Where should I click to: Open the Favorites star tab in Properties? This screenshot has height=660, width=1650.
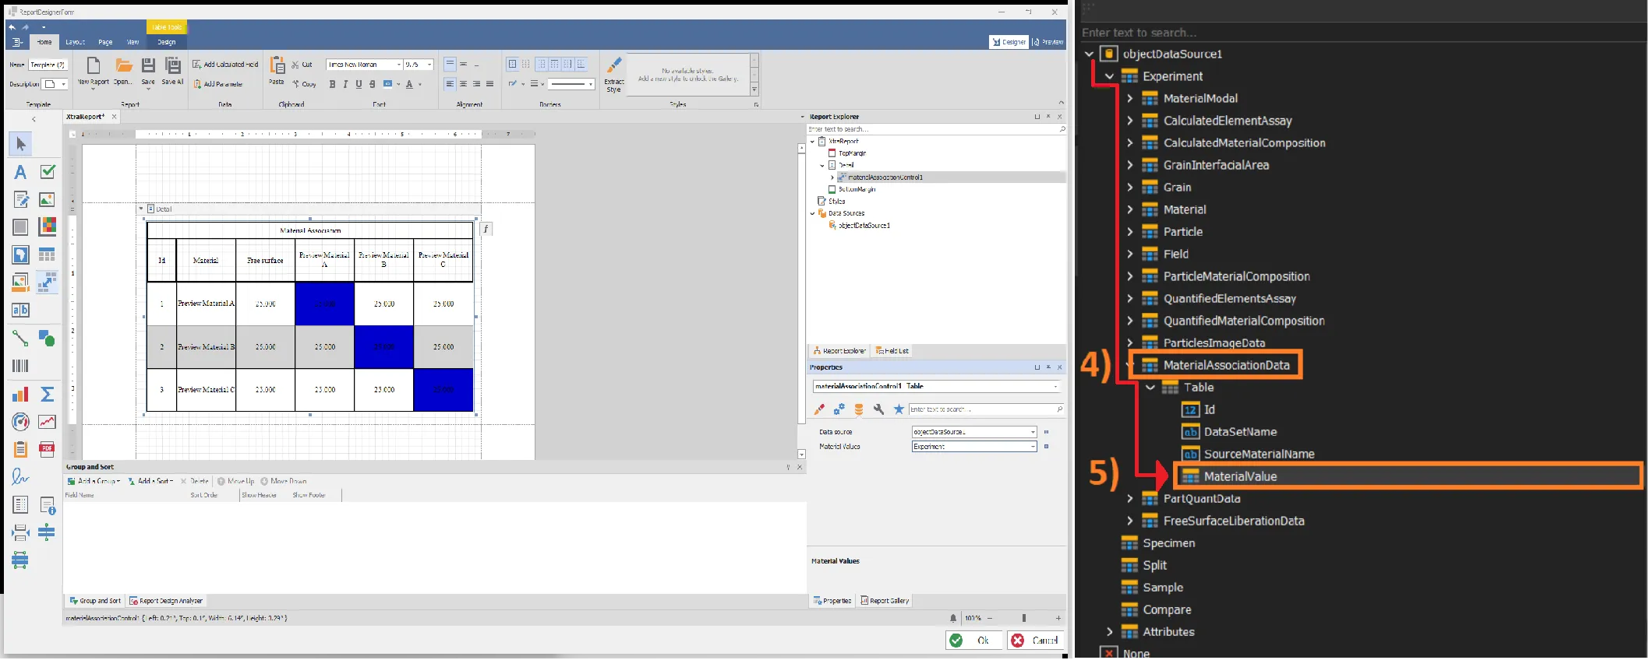(x=899, y=409)
